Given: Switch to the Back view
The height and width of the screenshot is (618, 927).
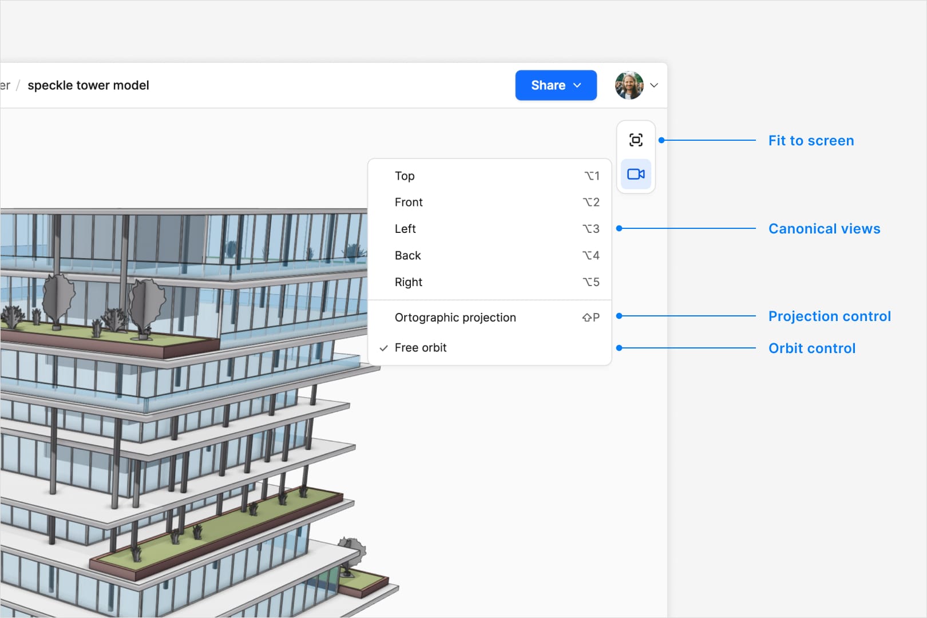Looking at the screenshot, I should point(490,255).
